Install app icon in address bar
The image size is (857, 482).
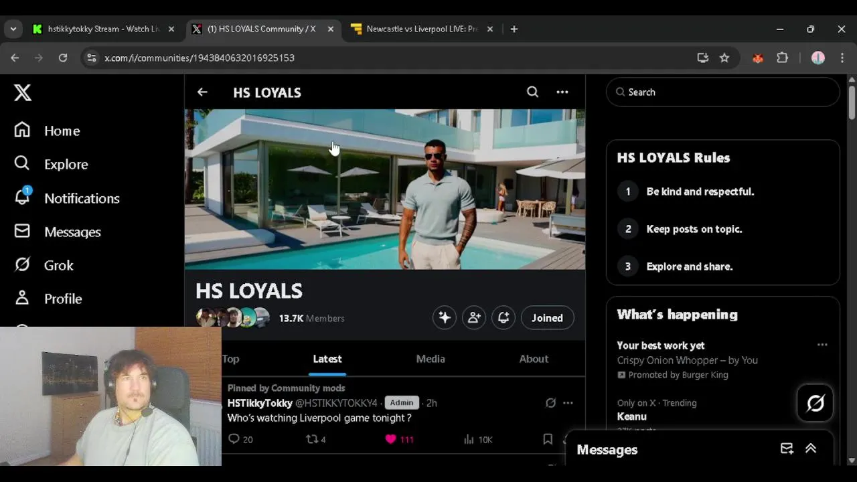click(x=703, y=58)
